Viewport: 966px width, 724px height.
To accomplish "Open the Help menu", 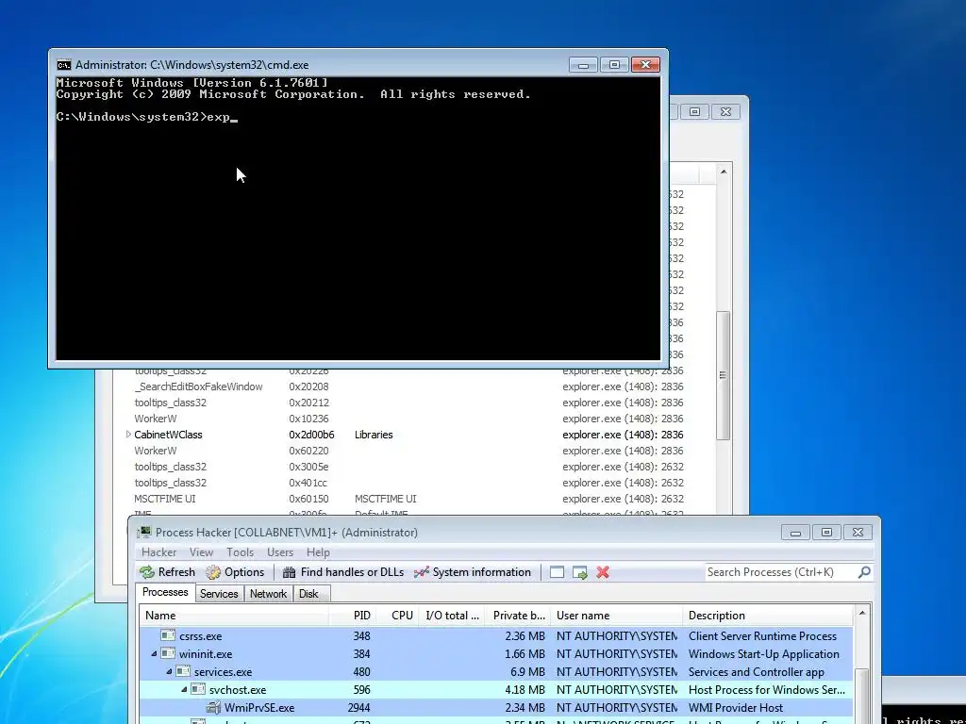I will (x=318, y=552).
